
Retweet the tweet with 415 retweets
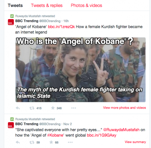pyautogui.click(x=32, y=108)
